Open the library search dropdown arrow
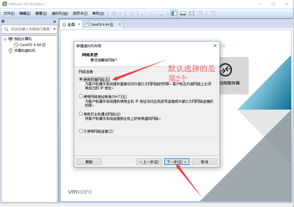294x207 pixels. point(55,29)
